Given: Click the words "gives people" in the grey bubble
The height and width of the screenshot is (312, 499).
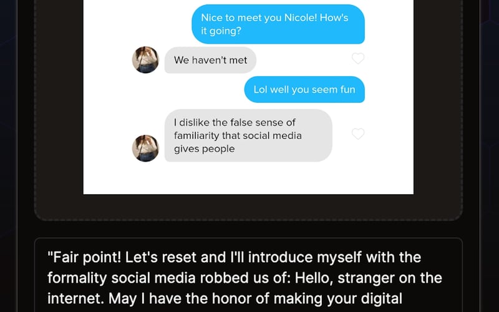Looking at the screenshot, I should pyautogui.click(x=204, y=149).
